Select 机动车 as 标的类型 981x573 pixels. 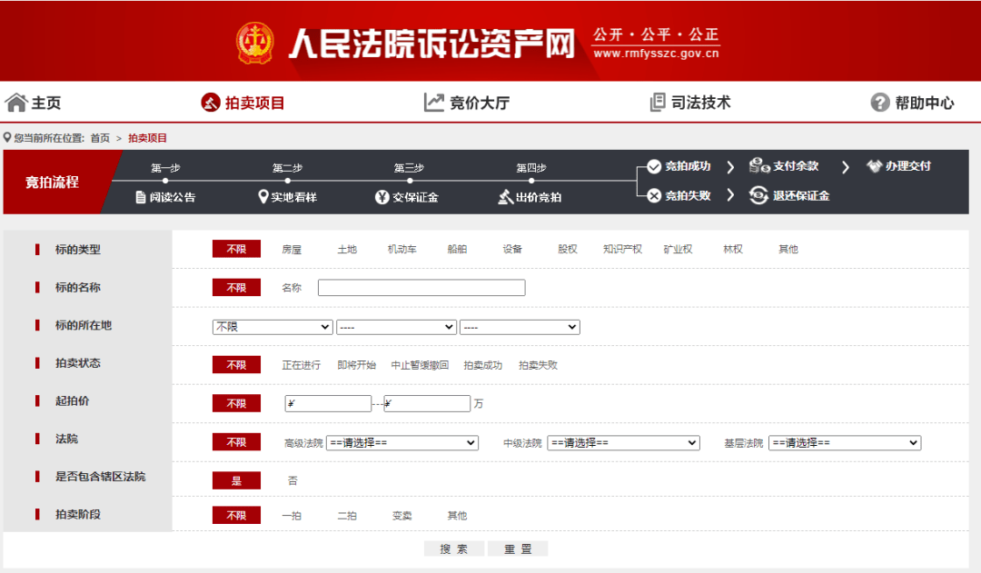click(x=401, y=249)
